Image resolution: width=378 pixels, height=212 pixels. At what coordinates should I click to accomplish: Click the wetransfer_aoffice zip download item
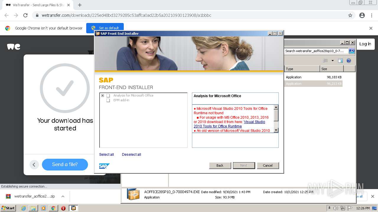pyautogui.click(x=30, y=196)
